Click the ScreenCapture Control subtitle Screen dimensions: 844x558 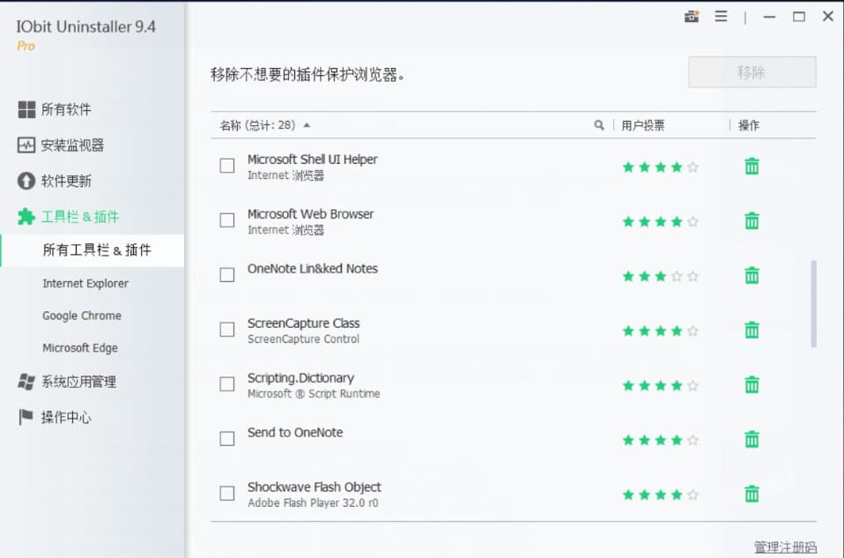304,339
